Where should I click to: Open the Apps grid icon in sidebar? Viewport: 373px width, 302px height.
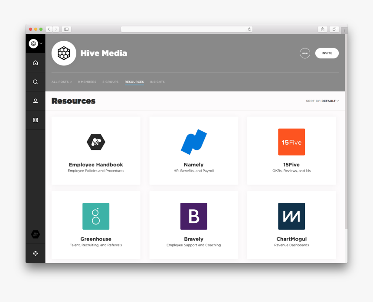click(36, 120)
